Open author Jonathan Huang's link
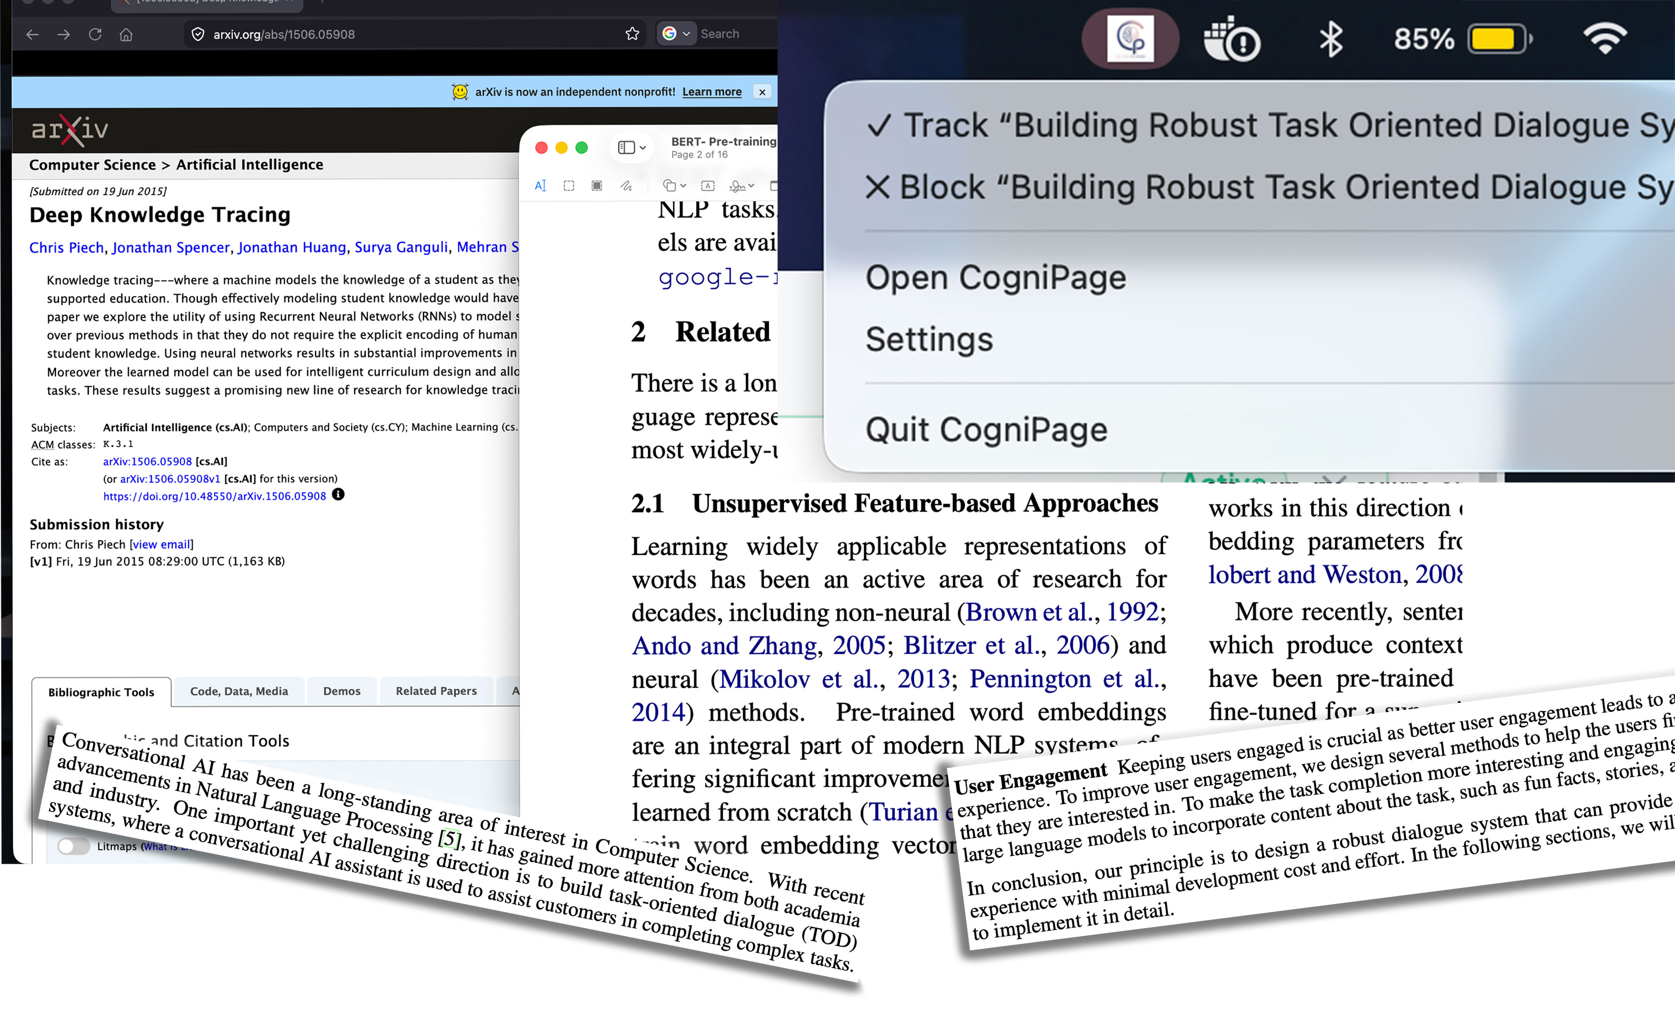 (x=292, y=247)
